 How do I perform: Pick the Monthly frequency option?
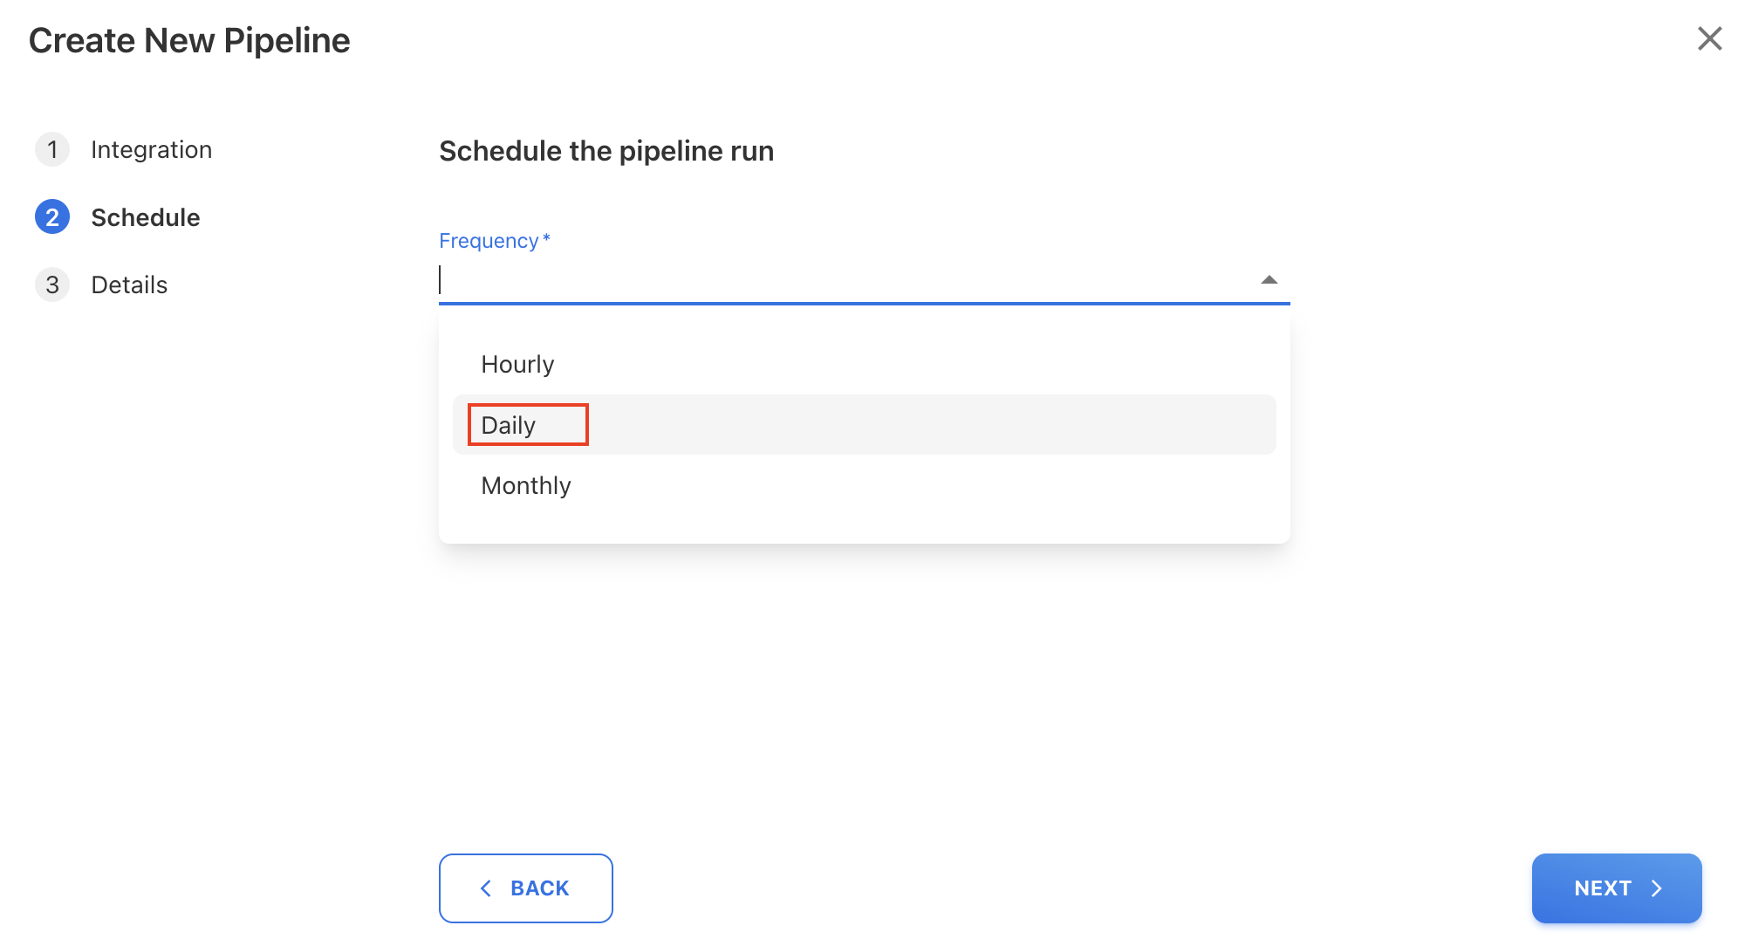pos(526,486)
